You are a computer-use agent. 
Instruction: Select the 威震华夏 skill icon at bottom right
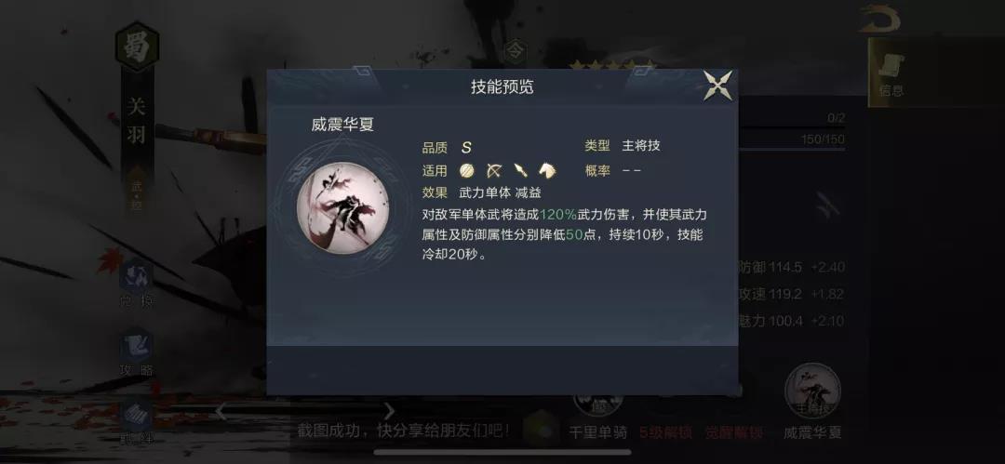(x=812, y=391)
